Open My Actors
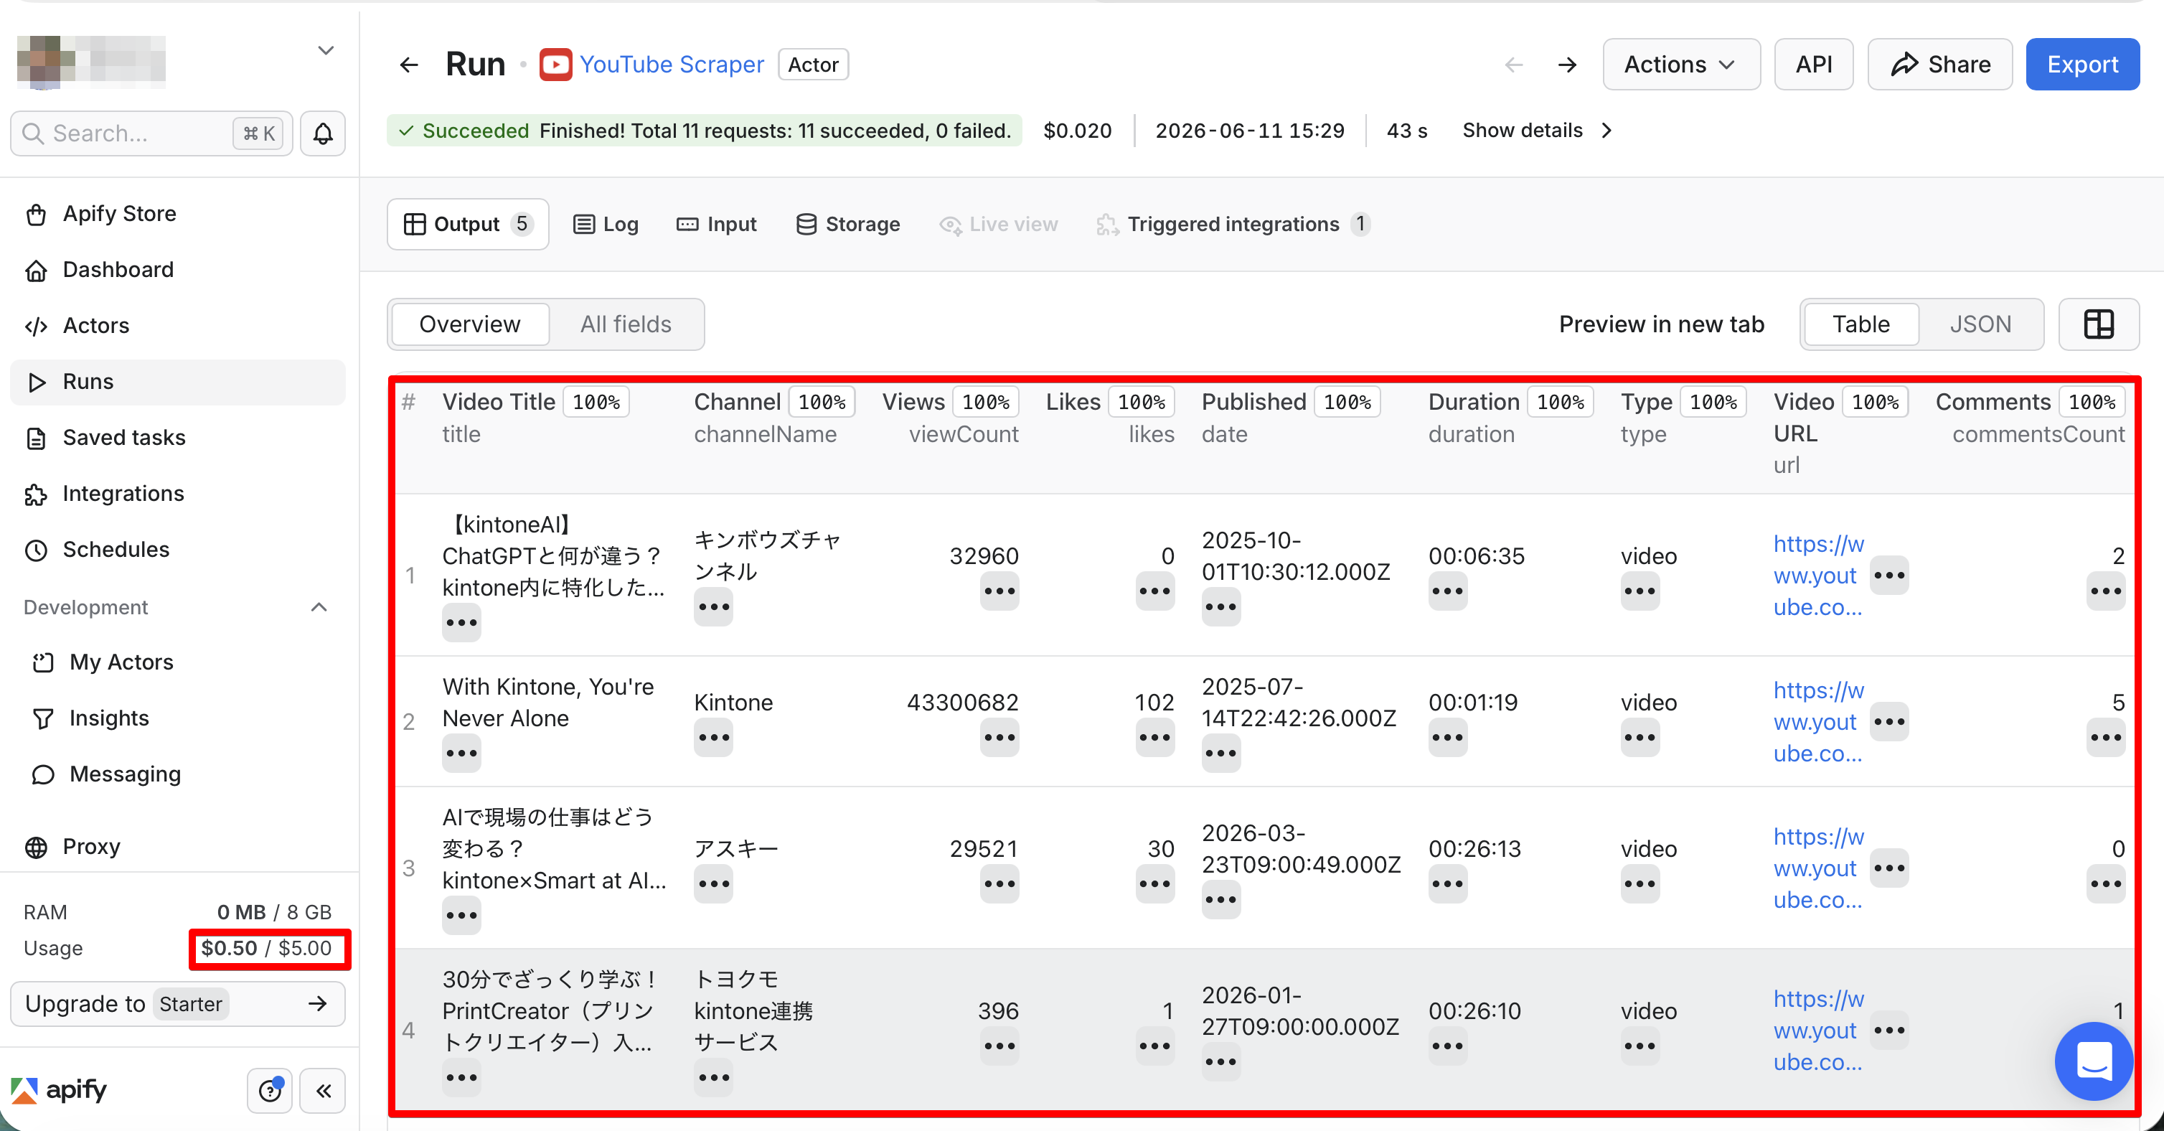 coord(177,662)
